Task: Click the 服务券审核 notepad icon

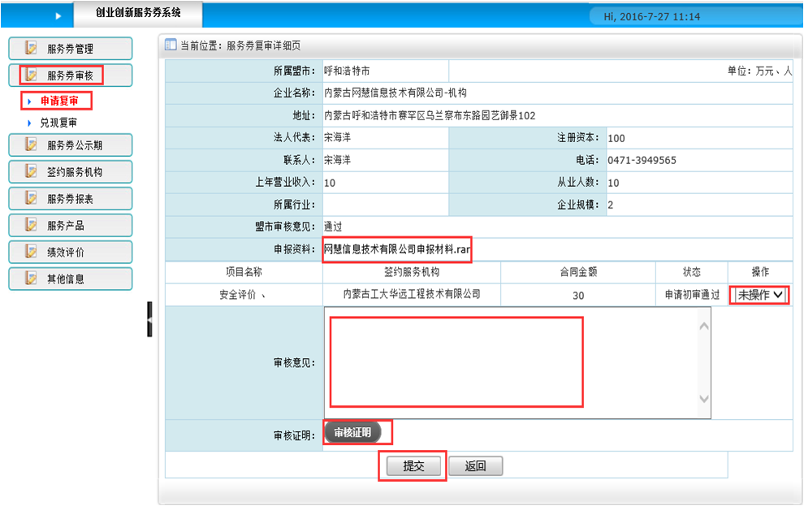Action: 32,75
